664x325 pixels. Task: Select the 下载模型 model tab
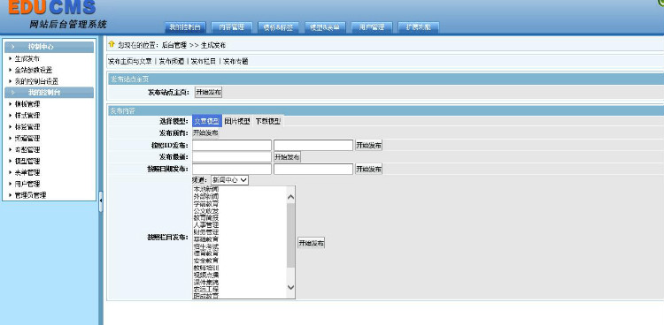tap(267, 121)
